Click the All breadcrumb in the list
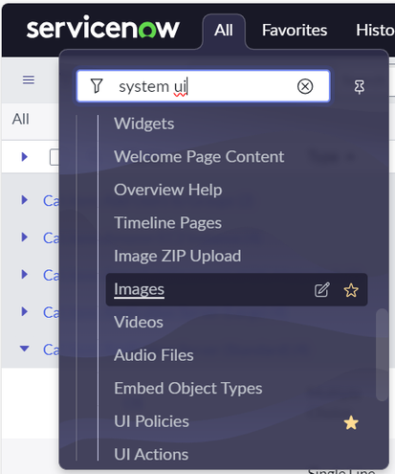 (20, 119)
